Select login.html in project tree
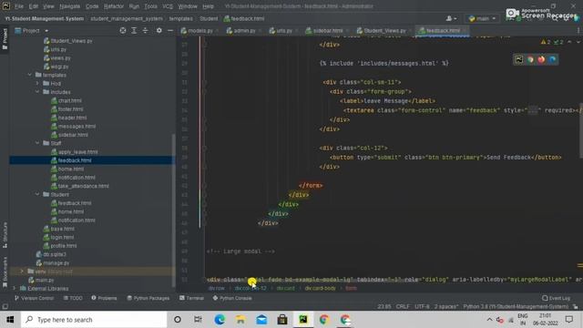583x328 pixels. coord(58,238)
